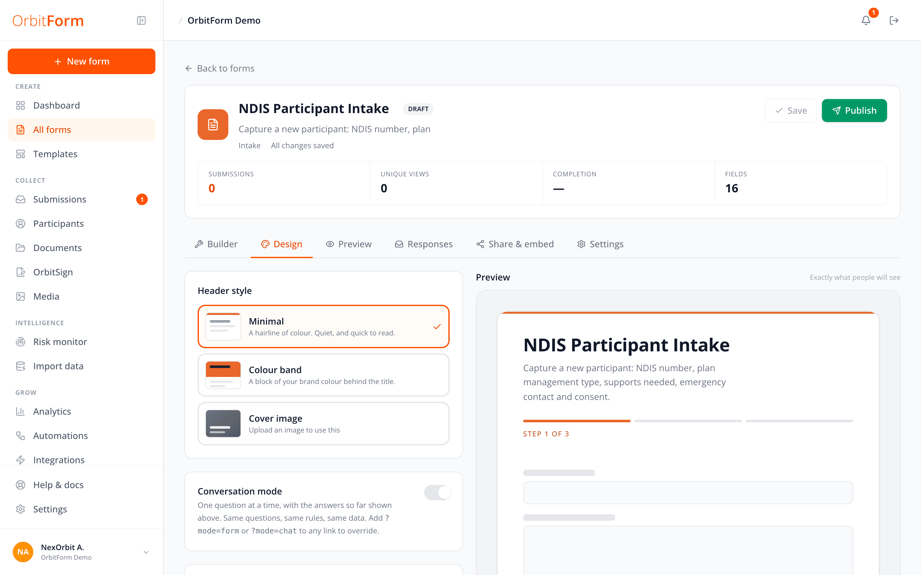Select the Design tab

tap(282, 244)
